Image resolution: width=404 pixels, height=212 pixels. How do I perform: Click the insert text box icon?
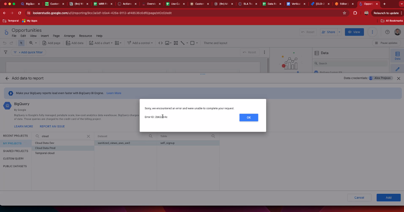point(176,43)
